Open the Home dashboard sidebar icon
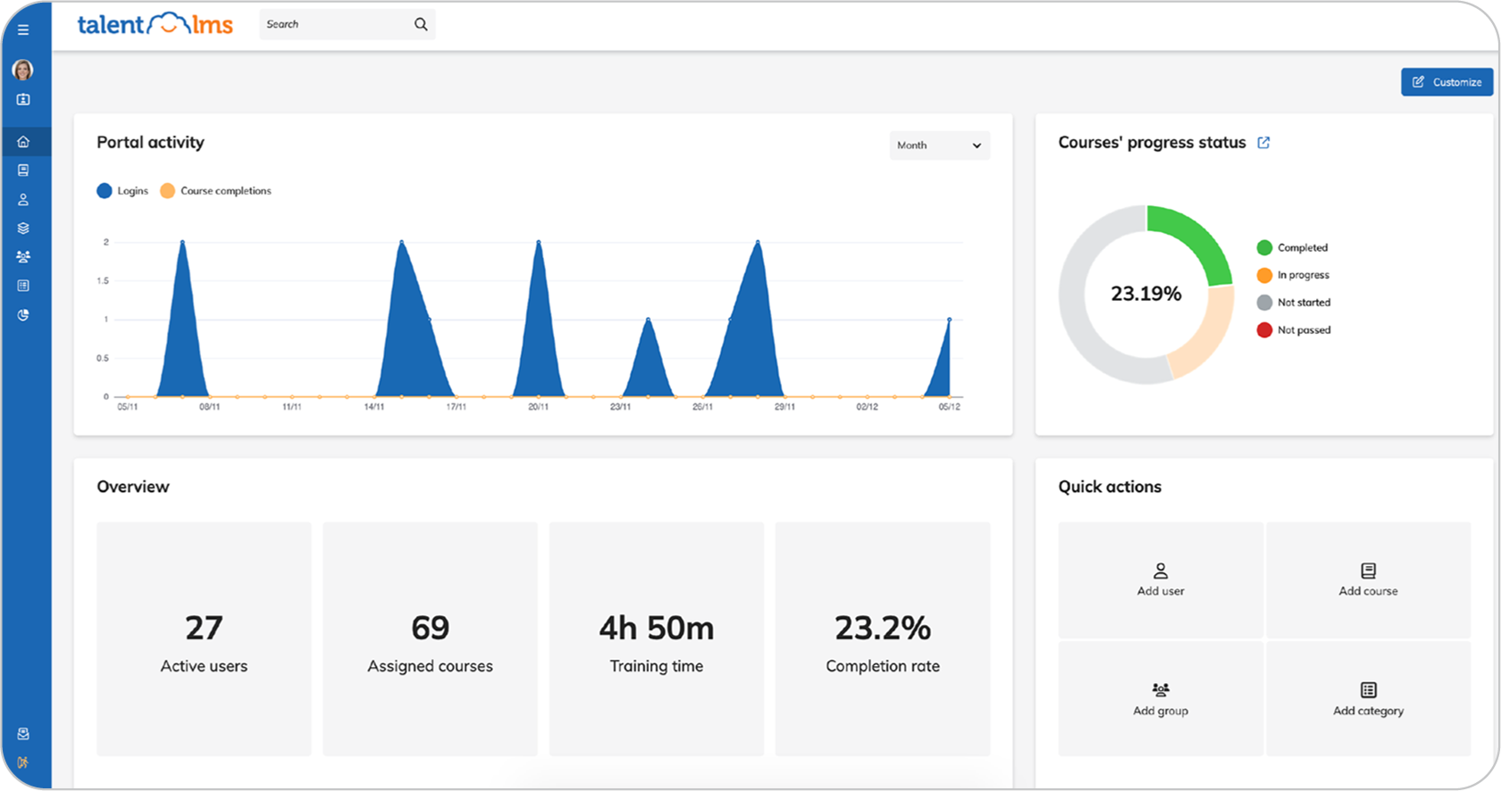The width and height of the screenshot is (1501, 791). pos(23,142)
